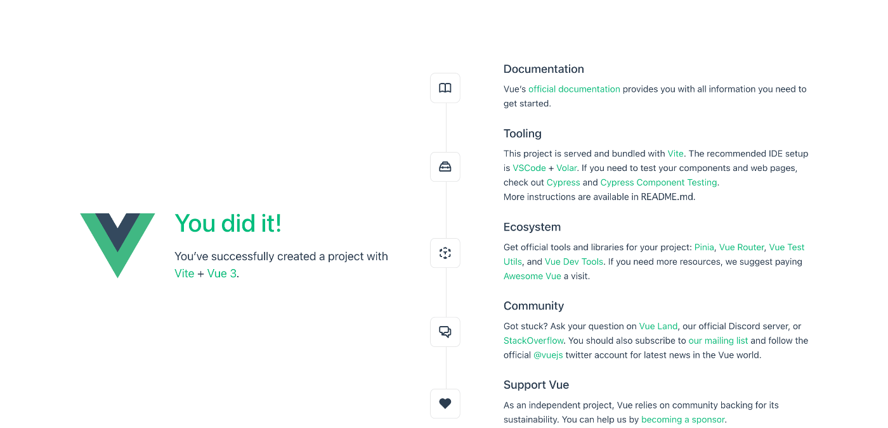The width and height of the screenshot is (888, 428).
Task: Open the Vite link in Tooling section
Action: coord(676,154)
